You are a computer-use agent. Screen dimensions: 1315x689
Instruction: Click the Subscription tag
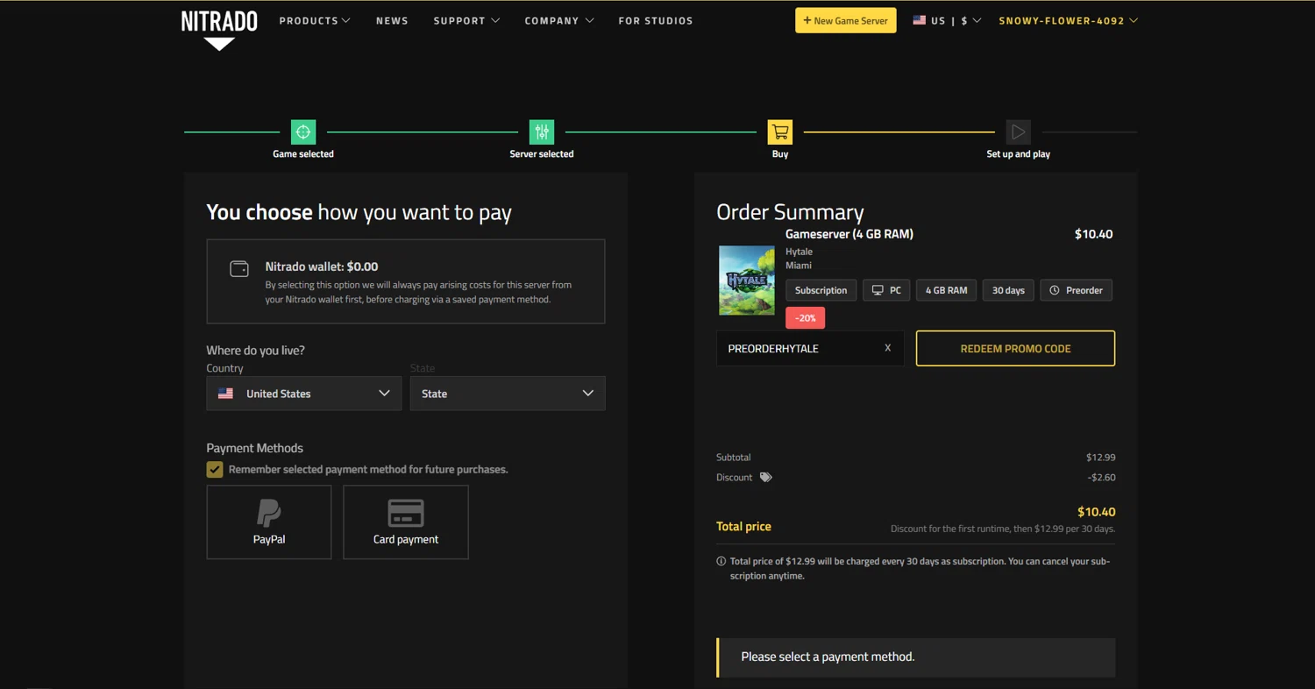click(821, 290)
